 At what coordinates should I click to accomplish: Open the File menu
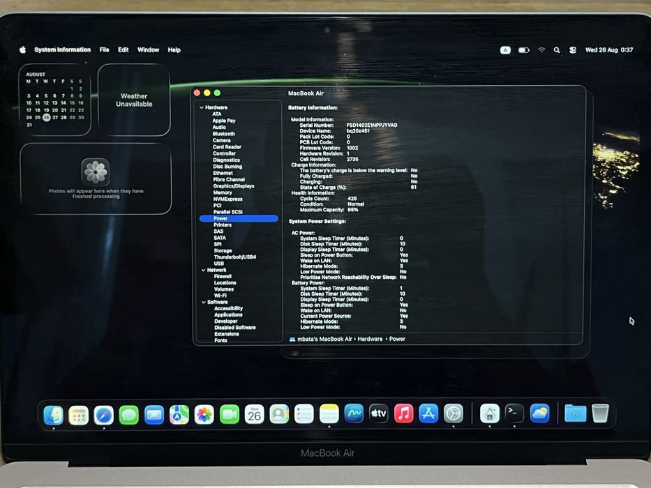coord(104,49)
